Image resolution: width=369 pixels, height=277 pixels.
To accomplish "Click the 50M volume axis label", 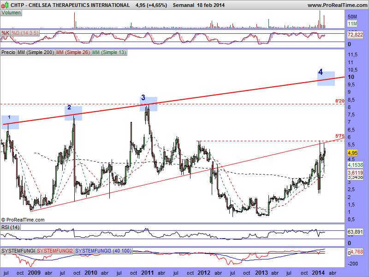I will click(352, 17).
